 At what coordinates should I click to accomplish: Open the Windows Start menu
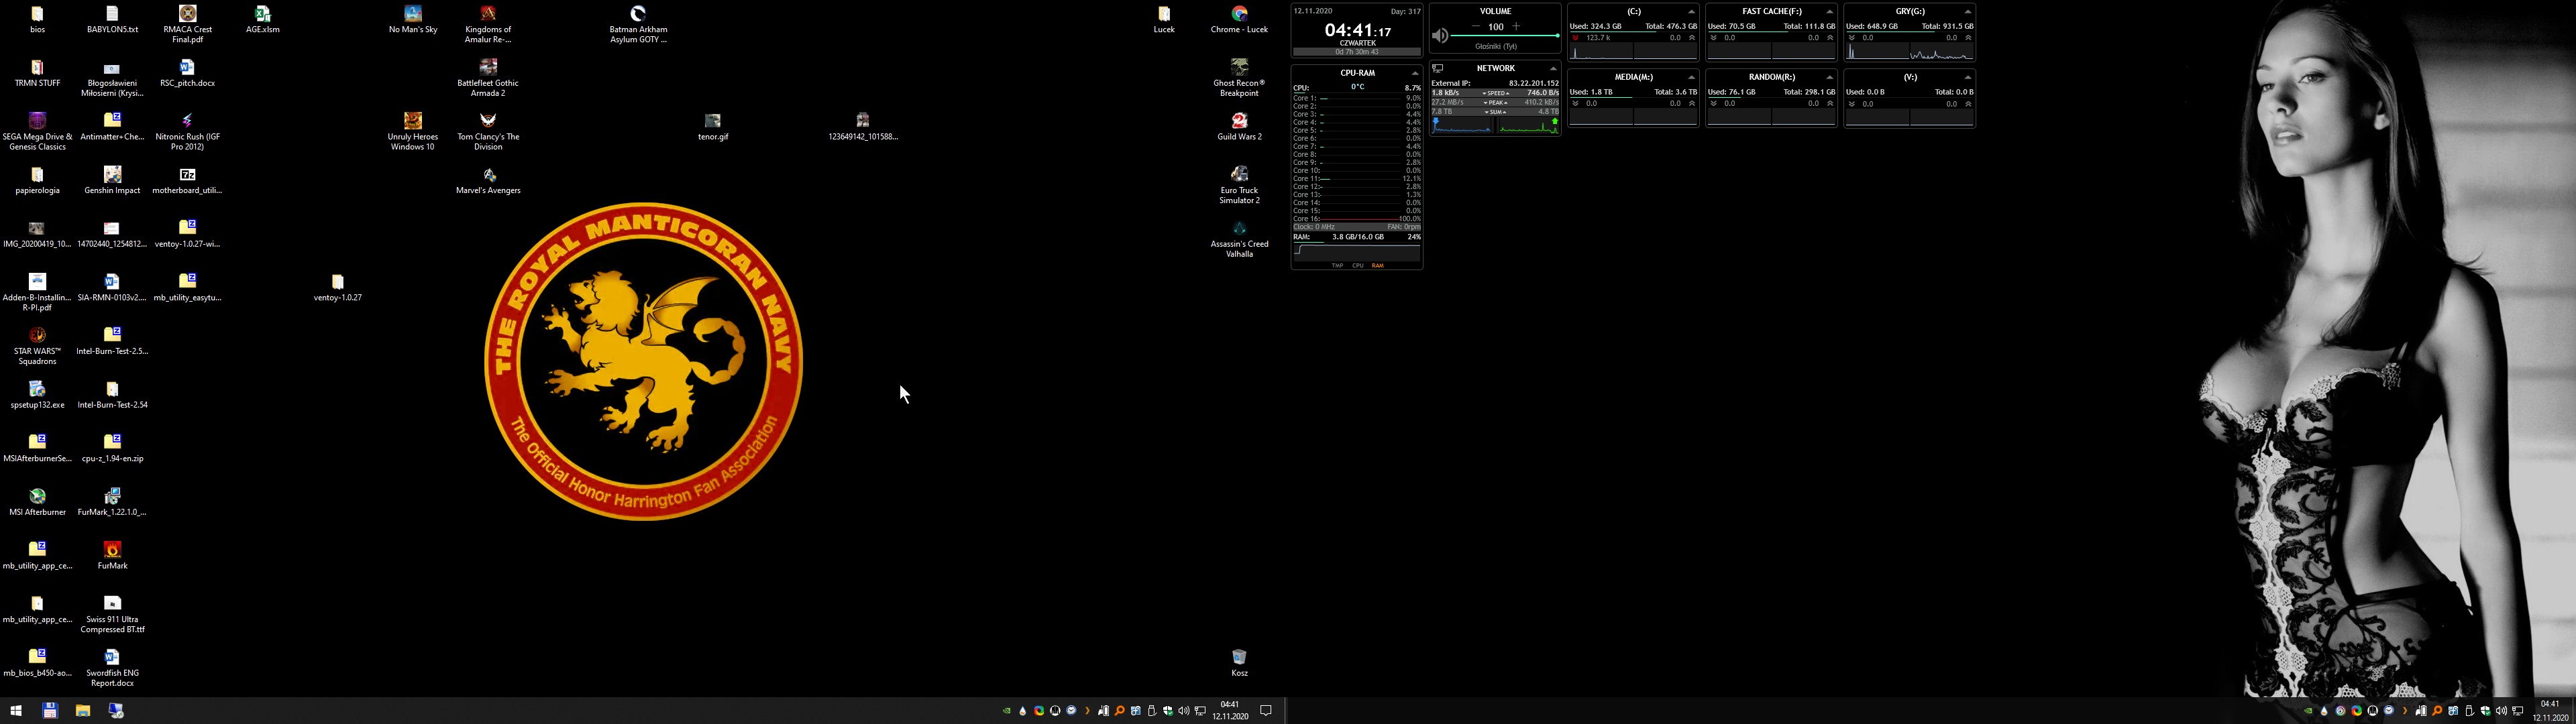click(16, 711)
